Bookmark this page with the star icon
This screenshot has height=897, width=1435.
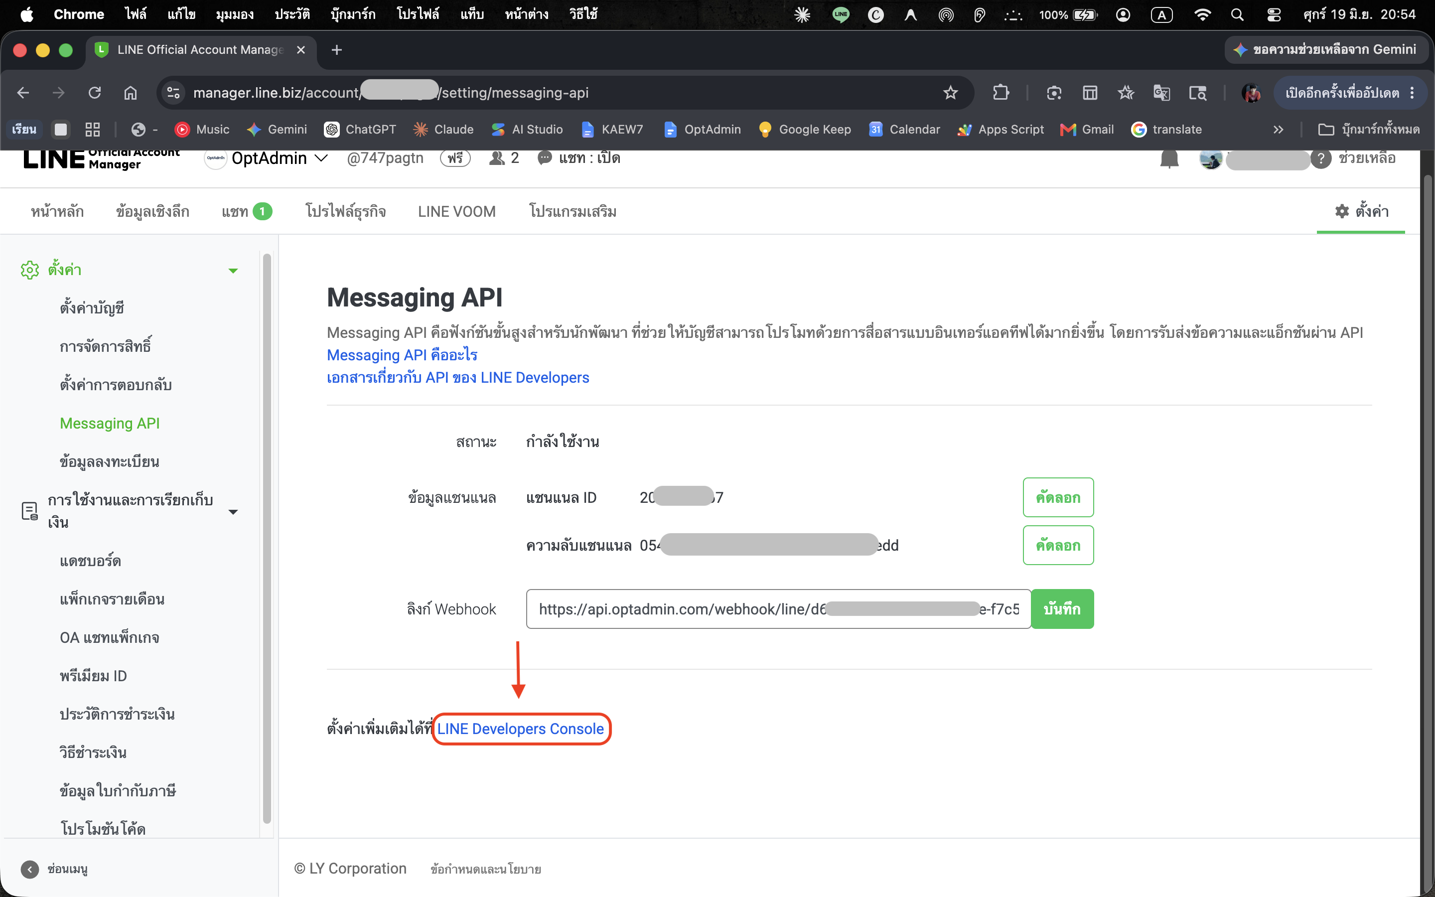951,93
